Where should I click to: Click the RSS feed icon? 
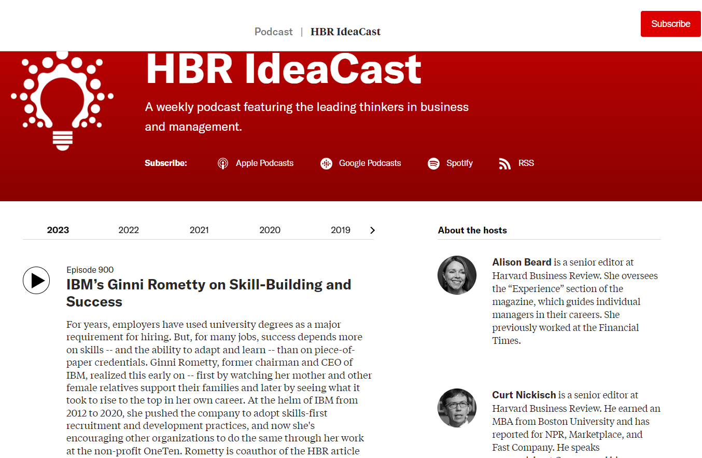click(504, 163)
